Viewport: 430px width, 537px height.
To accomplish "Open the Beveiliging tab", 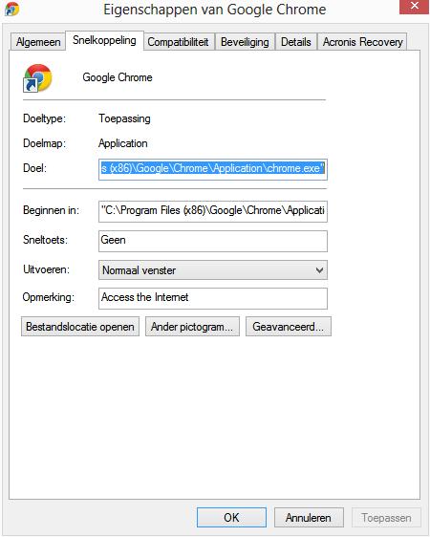I will pyautogui.click(x=245, y=42).
